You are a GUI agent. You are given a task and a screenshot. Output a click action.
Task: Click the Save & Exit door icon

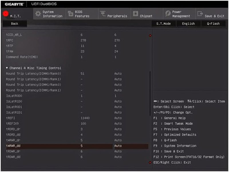pyautogui.click(x=200, y=14)
